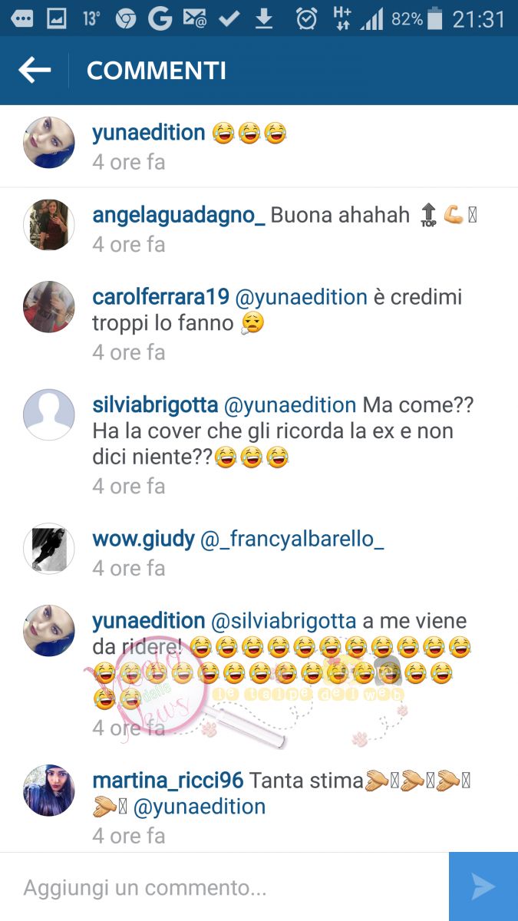Tap the back arrow in Commenti header
The image size is (518, 921).
pyautogui.click(x=35, y=71)
